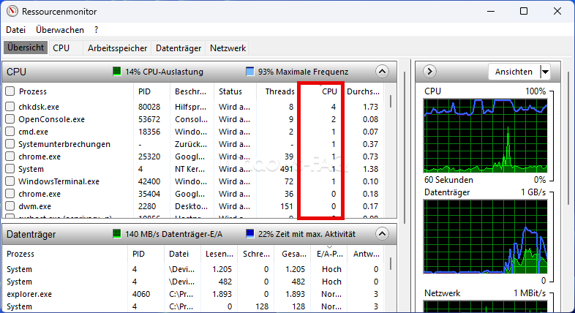This screenshot has width=575, height=313.
Task: Click PID 18356 cell
Action: pyautogui.click(x=149, y=132)
